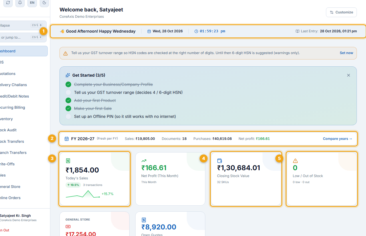This screenshot has height=236, width=366.
Task: Toggle the Make your first Sale check
Action: [68, 108]
